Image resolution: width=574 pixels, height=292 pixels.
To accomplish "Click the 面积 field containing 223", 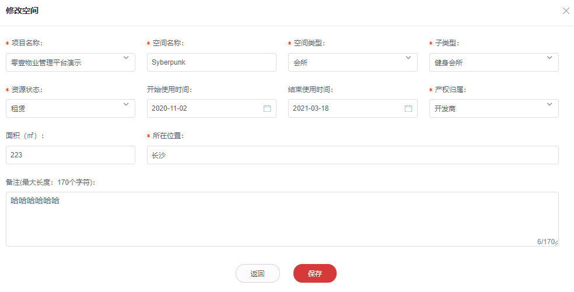I will tap(70, 155).
